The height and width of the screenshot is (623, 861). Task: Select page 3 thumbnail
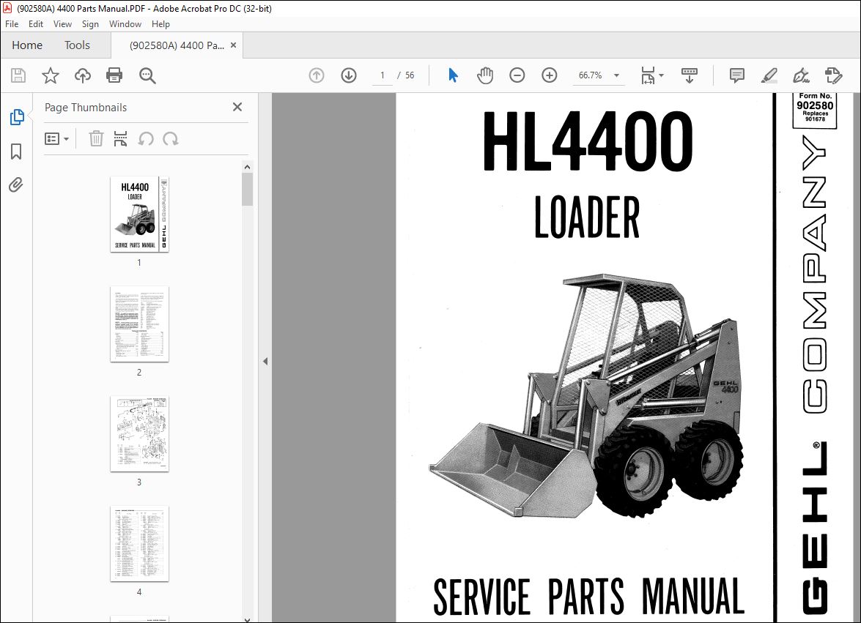139,434
